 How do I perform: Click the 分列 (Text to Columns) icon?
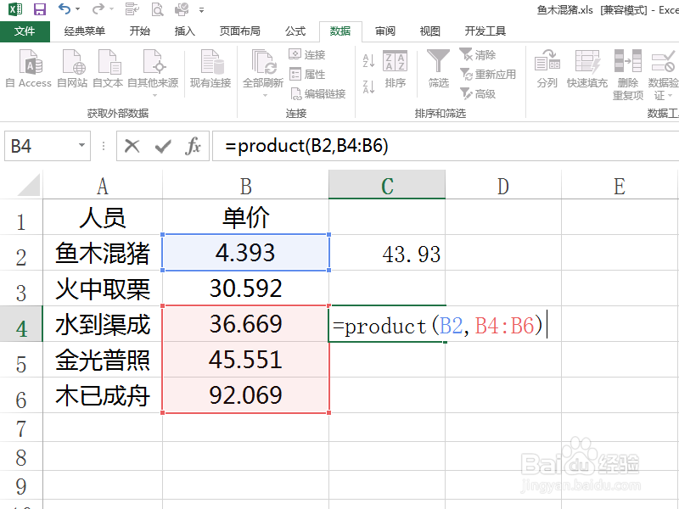coord(547,68)
